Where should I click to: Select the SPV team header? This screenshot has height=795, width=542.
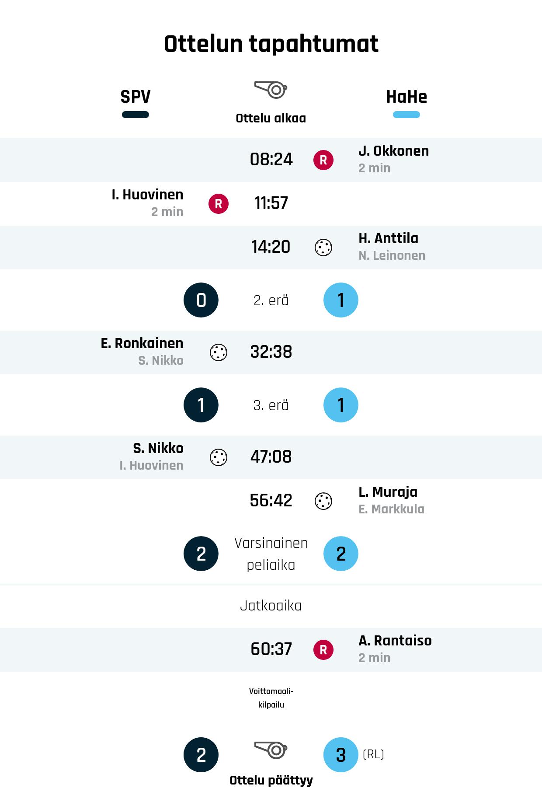[135, 97]
